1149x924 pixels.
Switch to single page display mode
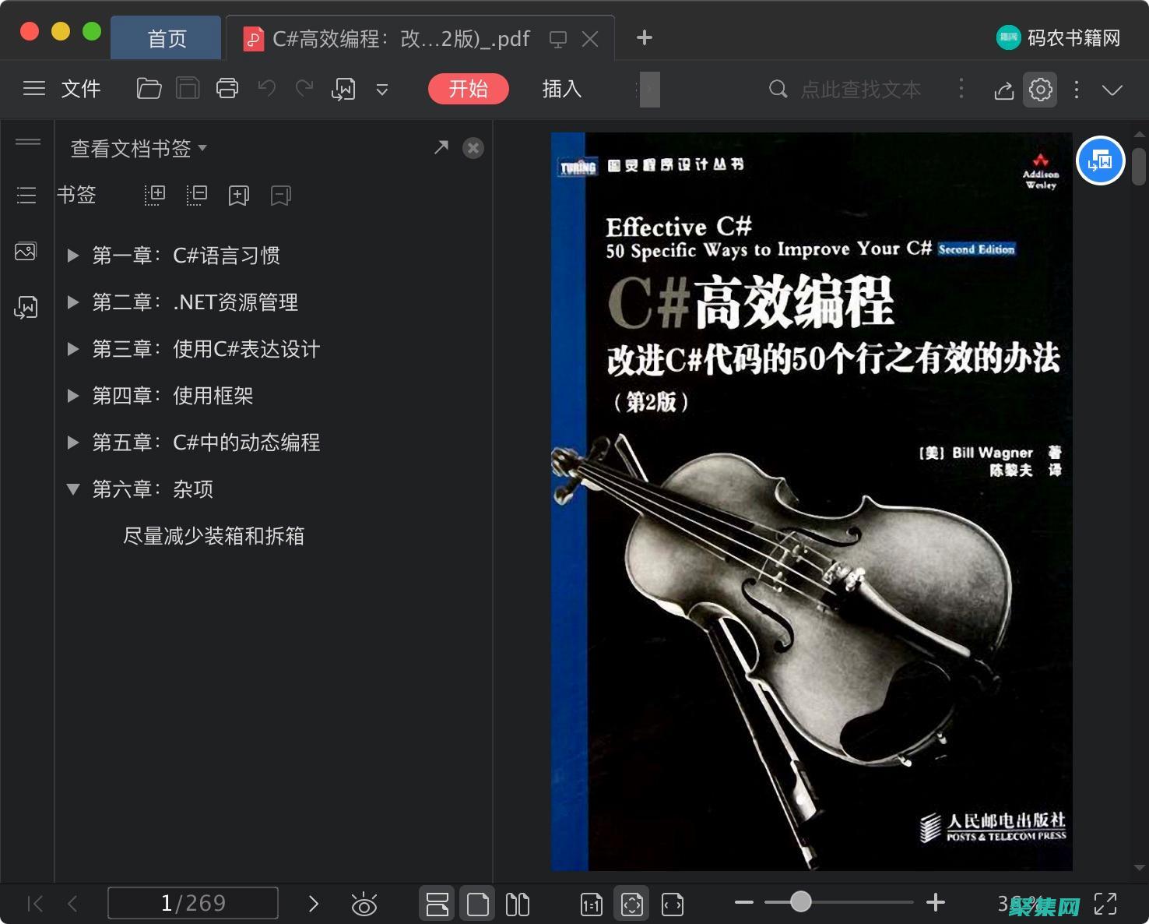[x=477, y=903]
